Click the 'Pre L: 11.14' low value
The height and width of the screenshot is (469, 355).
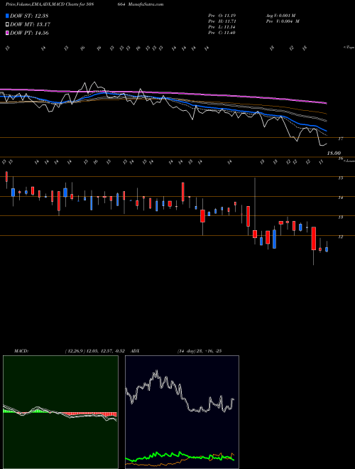[x=222, y=27]
